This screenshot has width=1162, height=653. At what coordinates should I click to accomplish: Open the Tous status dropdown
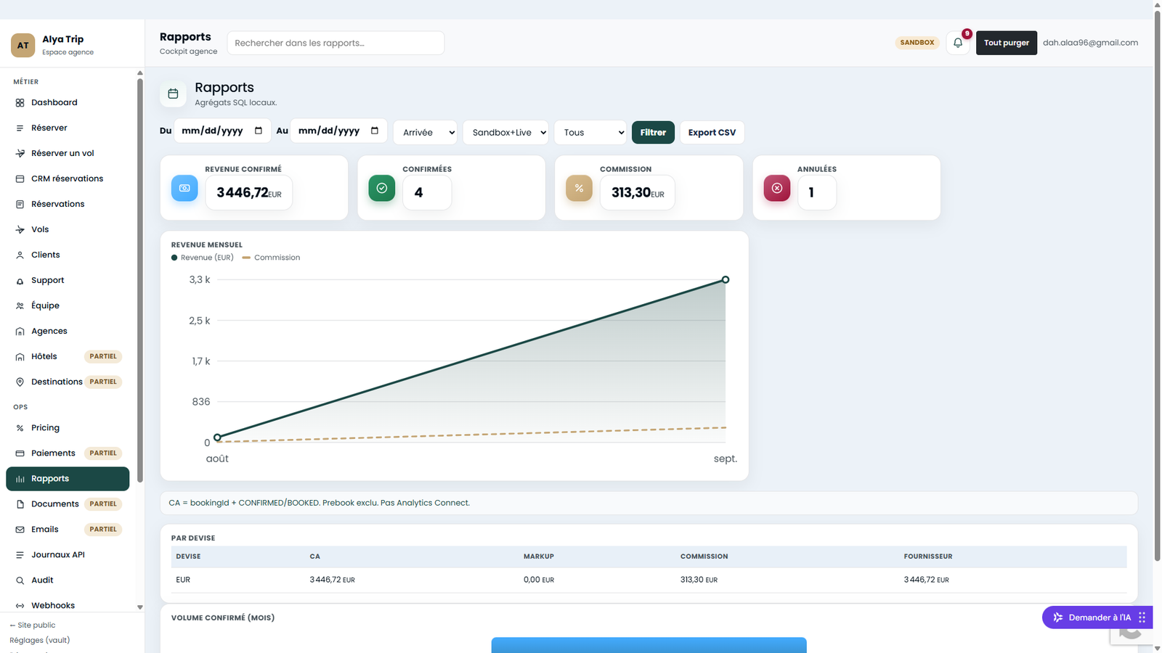point(590,133)
